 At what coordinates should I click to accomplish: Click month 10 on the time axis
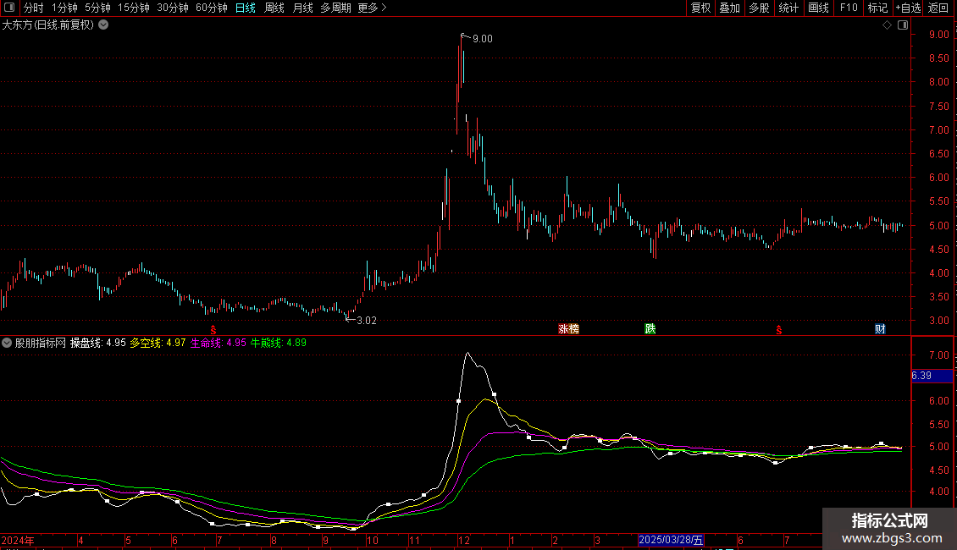coord(373,541)
